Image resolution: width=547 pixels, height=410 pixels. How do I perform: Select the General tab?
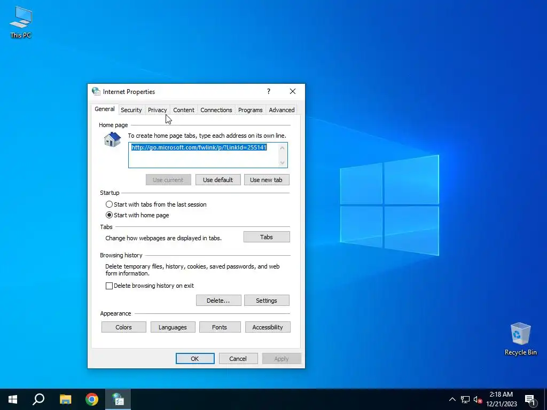(105, 109)
